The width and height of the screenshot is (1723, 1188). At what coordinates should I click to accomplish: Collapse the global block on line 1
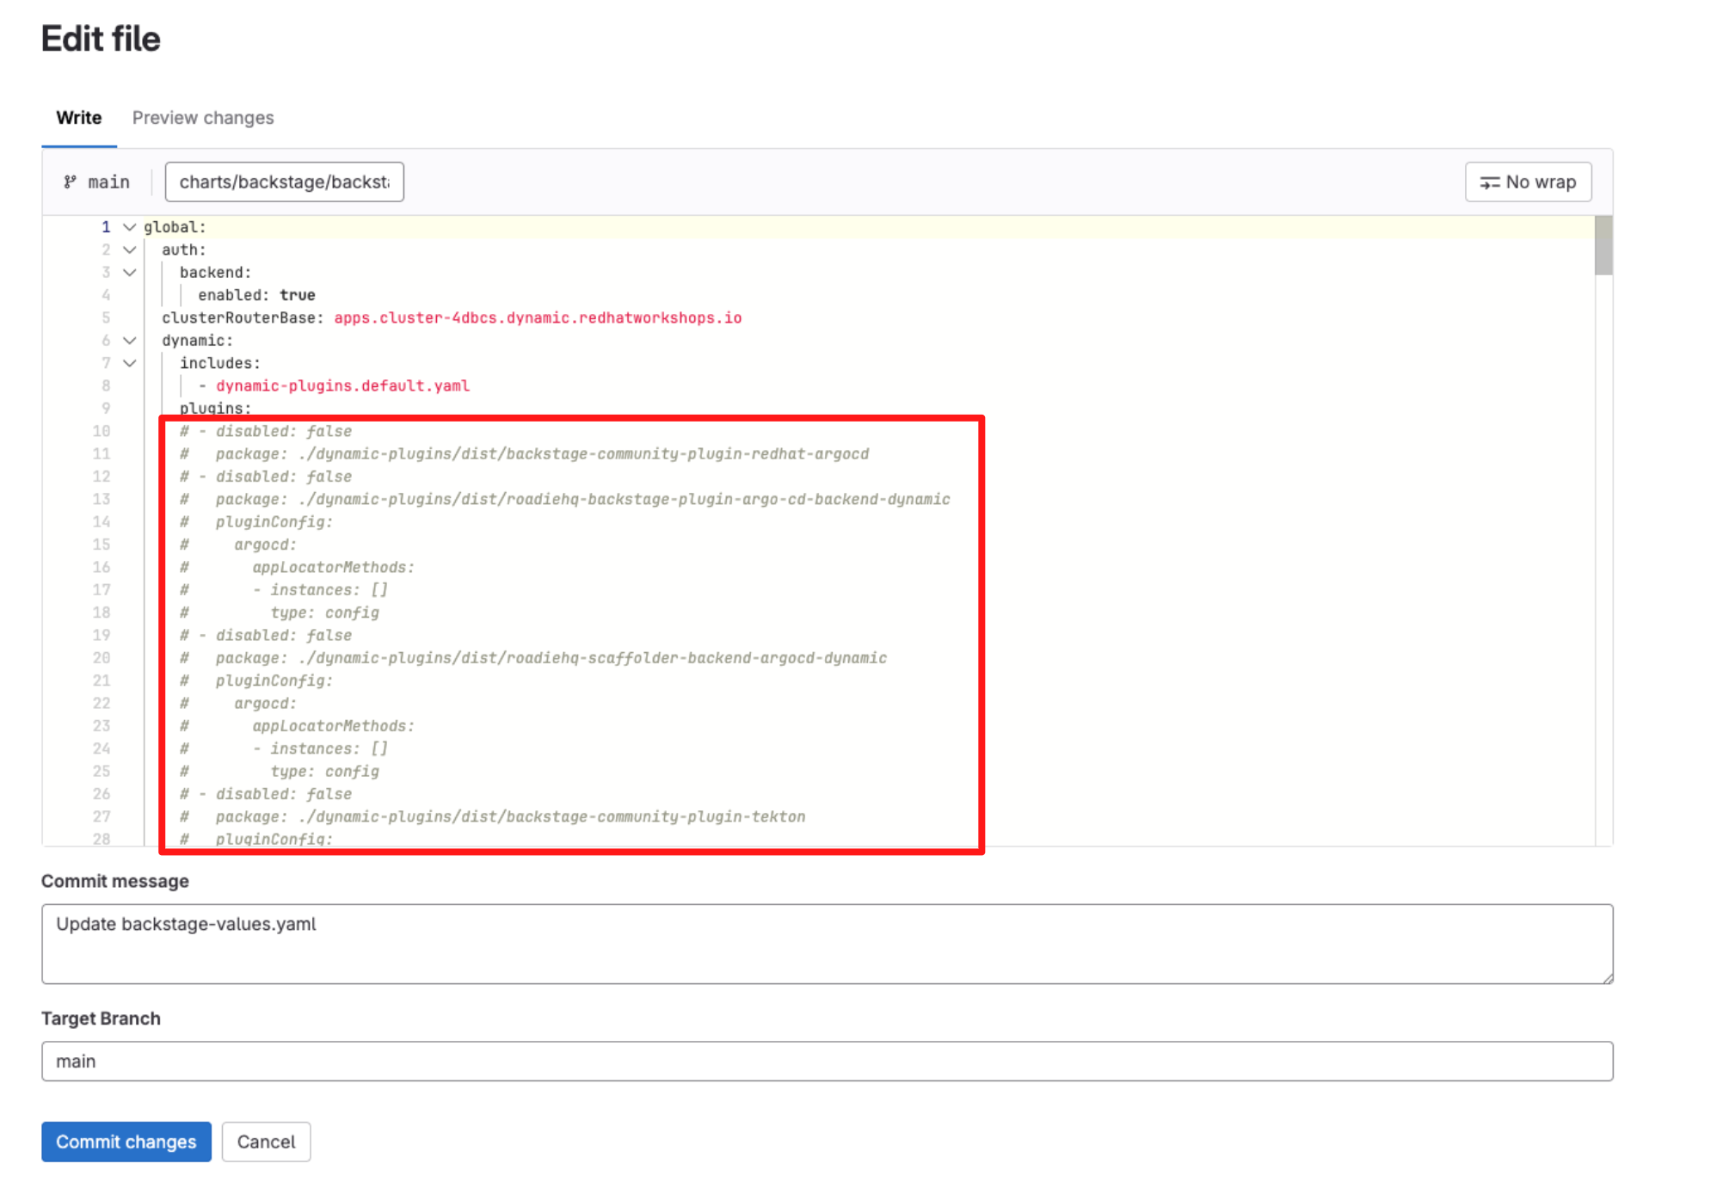(x=129, y=226)
